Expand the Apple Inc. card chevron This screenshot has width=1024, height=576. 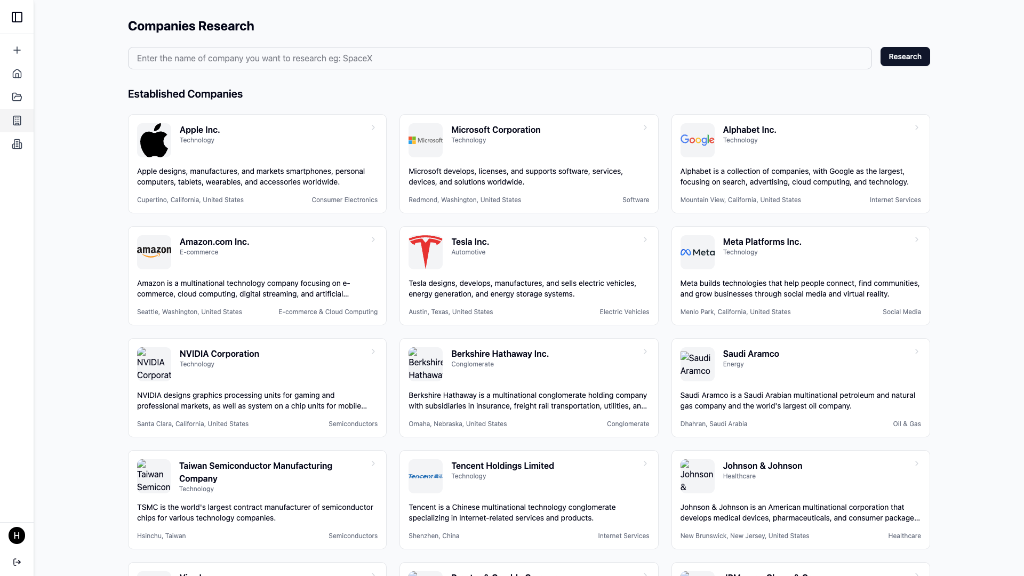coord(373,128)
